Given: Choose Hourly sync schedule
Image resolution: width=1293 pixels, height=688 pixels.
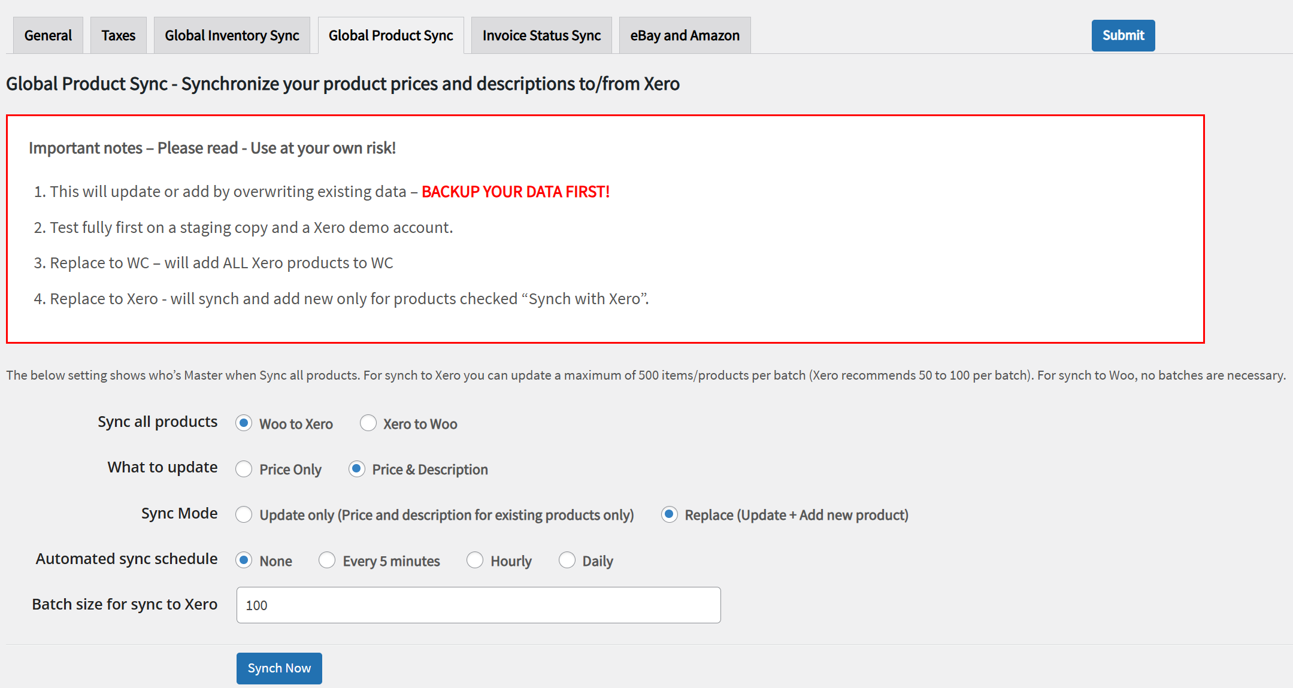Looking at the screenshot, I should click(475, 560).
